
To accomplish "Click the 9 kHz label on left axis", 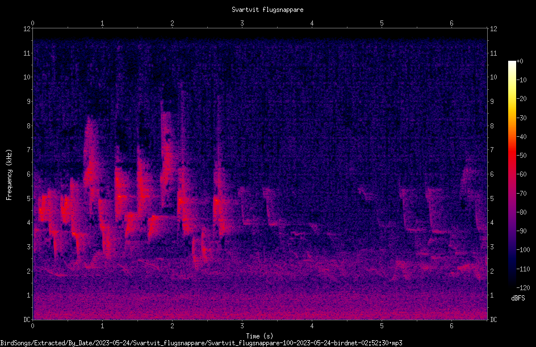I will coord(29,101).
